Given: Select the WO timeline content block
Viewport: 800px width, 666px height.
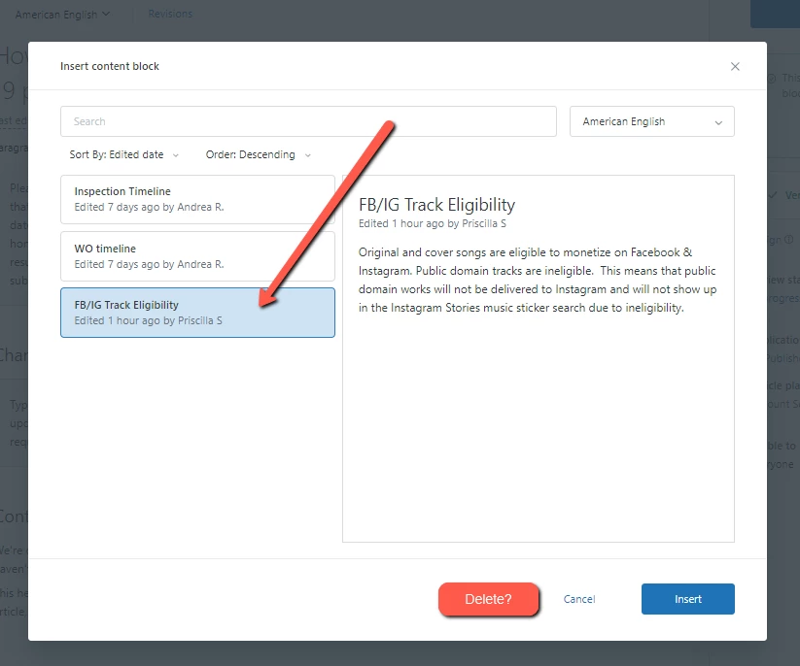Looking at the screenshot, I should 197,256.
